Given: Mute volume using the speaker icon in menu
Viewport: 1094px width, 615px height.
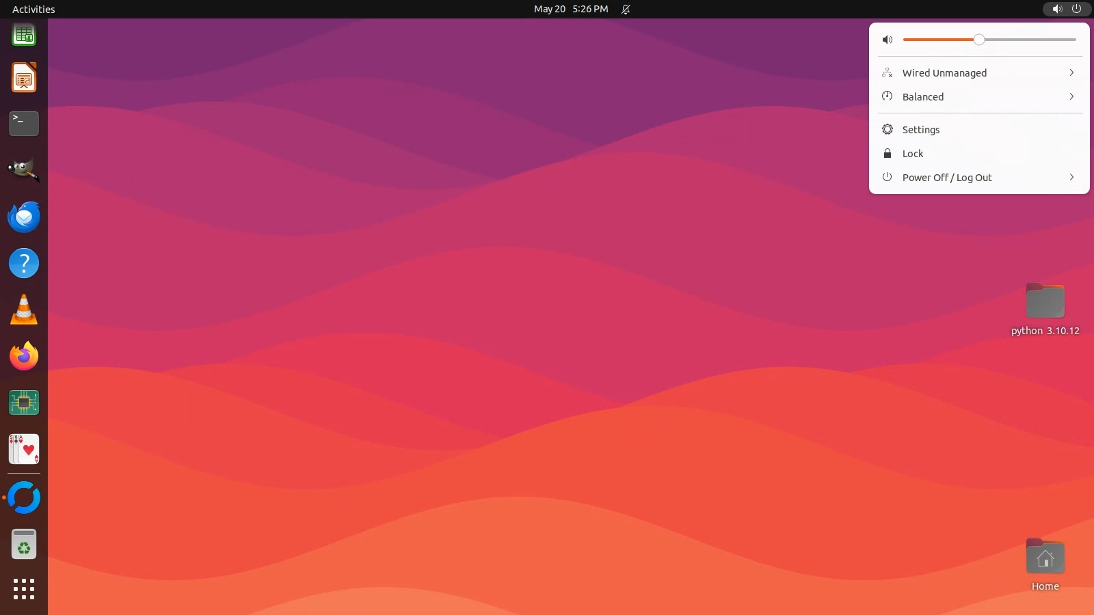Looking at the screenshot, I should (888, 40).
